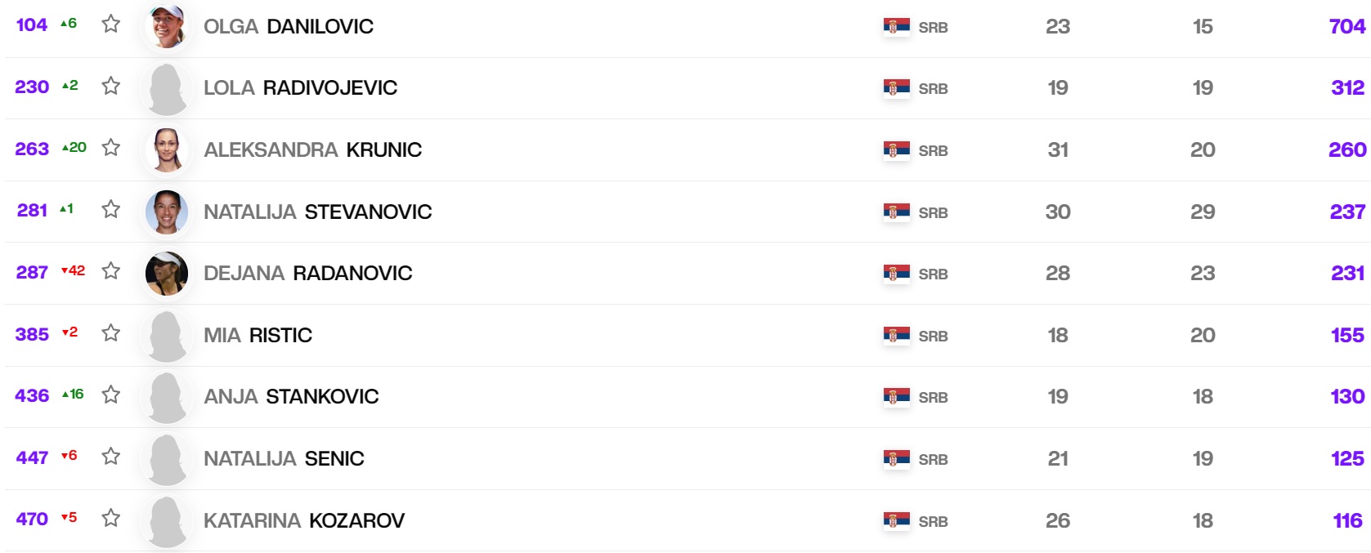The image size is (1371, 553).
Task: Click the Serbian flag in Krunic's row
Action: pyautogui.click(x=896, y=149)
